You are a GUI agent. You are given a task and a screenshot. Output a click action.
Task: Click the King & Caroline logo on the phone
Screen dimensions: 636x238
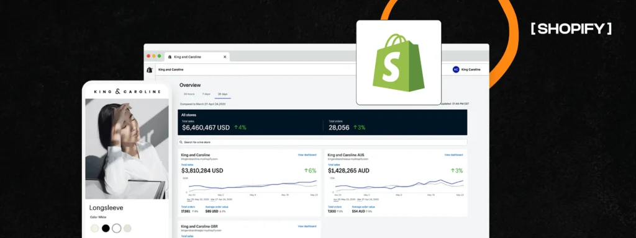[127, 92]
